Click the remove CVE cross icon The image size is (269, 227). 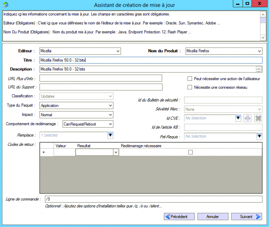[x=258, y=118]
